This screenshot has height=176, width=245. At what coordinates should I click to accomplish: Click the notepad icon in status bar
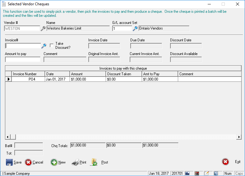(x=206, y=174)
